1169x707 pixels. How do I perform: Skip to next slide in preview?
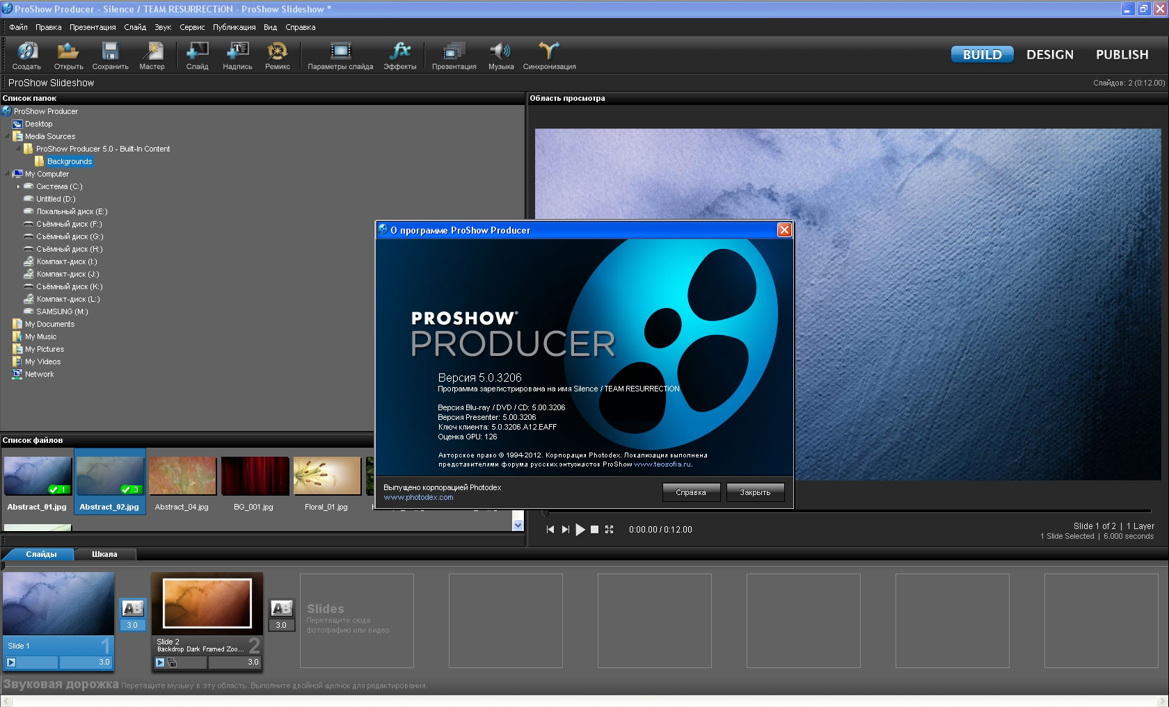(566, 530)
